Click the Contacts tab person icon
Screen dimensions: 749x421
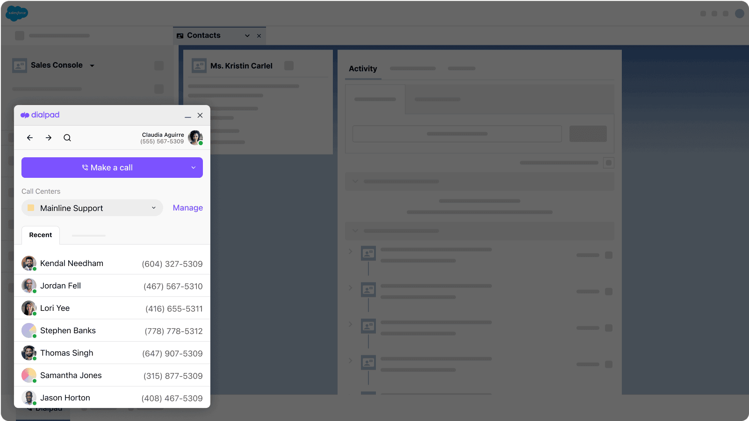pyautogui.click(x=180, y=35)
